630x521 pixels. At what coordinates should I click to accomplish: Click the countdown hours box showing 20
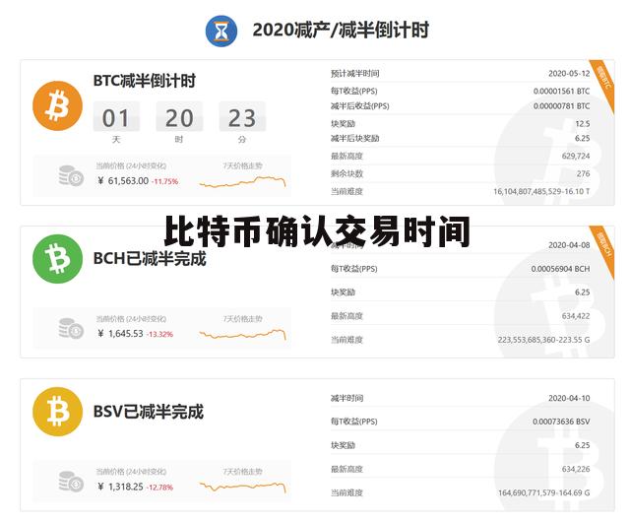click(x=179, y=116)
